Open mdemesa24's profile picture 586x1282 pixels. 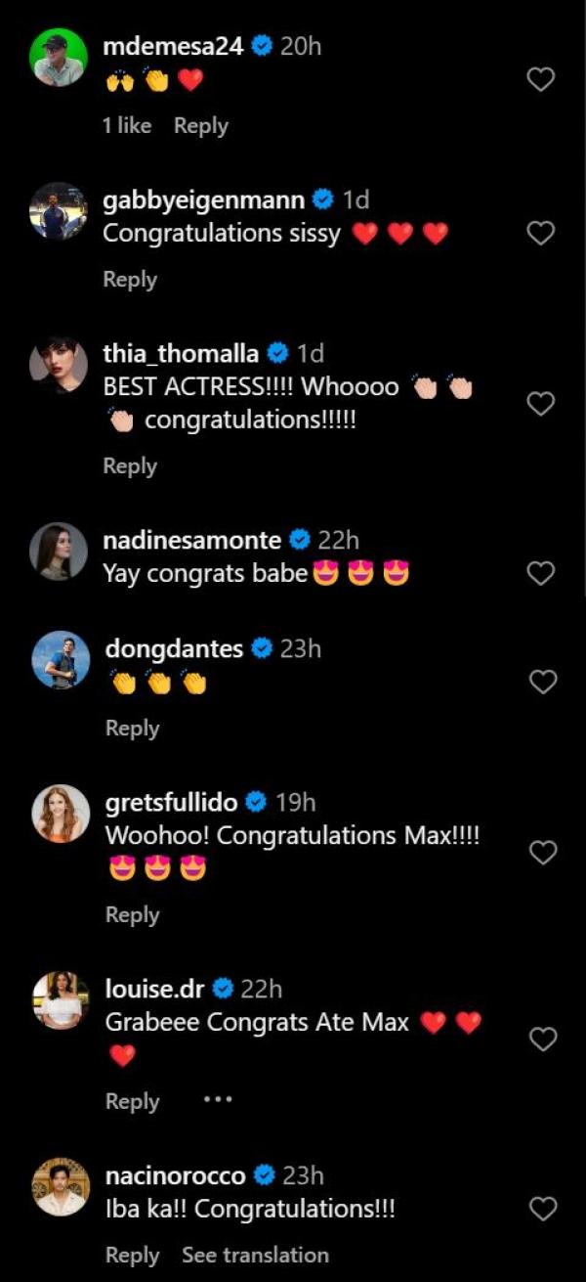pyautogui.click(x=60, y=58)
